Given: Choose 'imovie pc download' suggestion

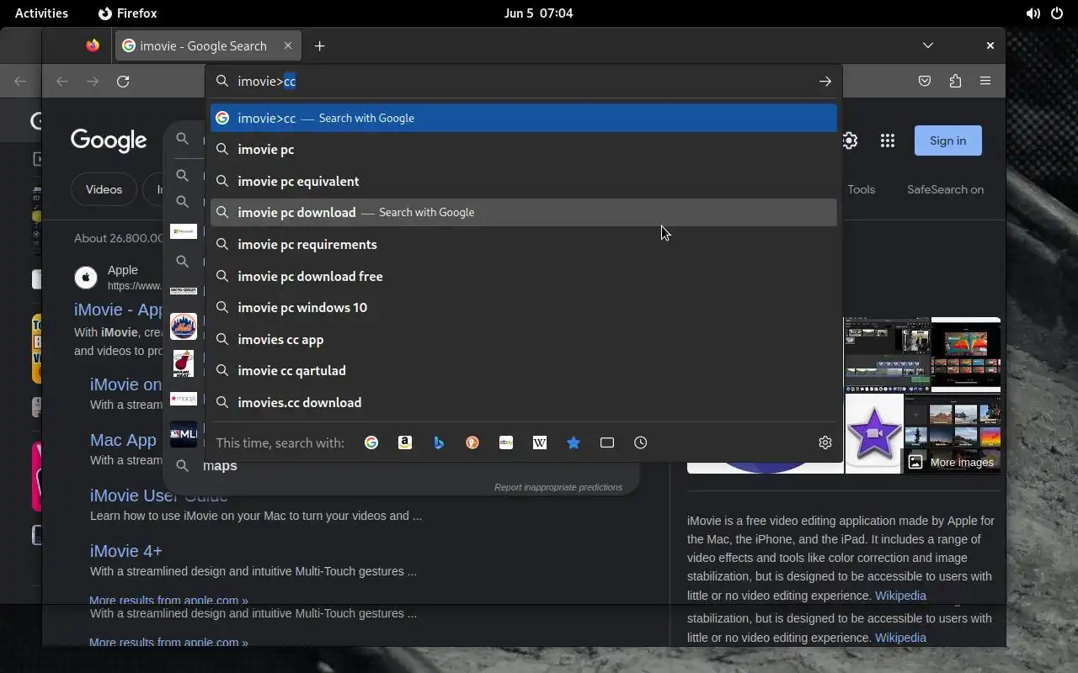Looking at the screenshot, I should [x=524, y=213].
